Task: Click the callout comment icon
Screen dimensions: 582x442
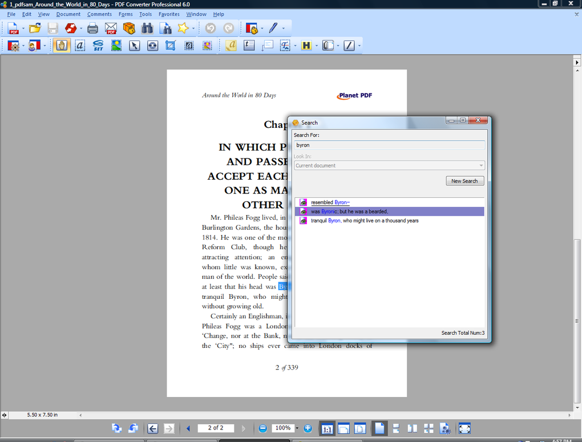Action: coord(267,46)
